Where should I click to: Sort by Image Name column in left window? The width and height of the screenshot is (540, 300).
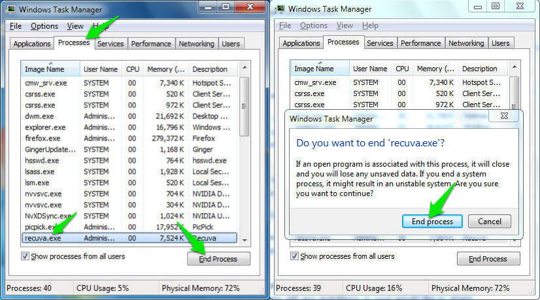[50, 69]
